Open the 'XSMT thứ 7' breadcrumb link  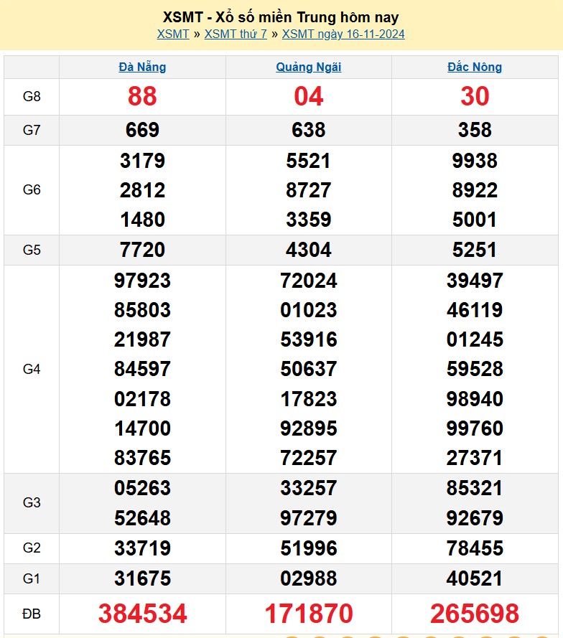(236, 34)
